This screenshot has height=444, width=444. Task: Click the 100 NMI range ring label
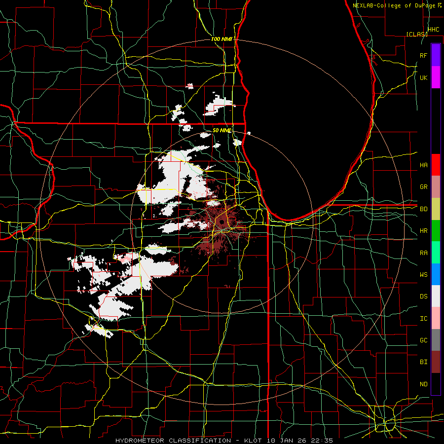[222, 39]
